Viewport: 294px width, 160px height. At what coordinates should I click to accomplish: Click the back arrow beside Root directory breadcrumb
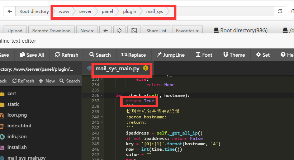[x=10, y=11]
